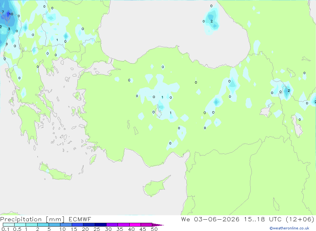The width and height of the screenshot is (316, 231).
Task: Click the 0.1–0.5 mm legend color swatch
Action: coord(9,225)
